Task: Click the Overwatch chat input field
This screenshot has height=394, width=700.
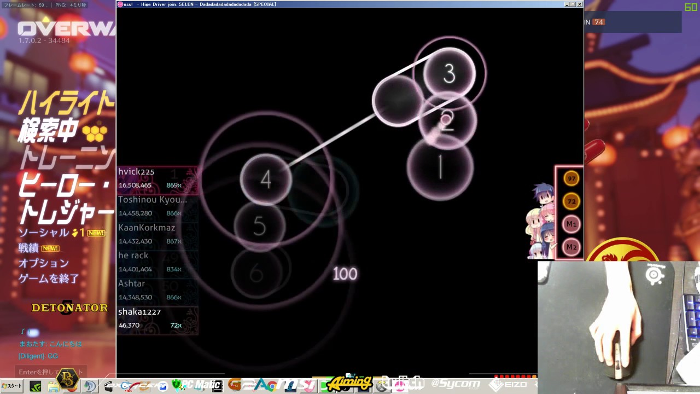Action: click(x=51, y=372)
